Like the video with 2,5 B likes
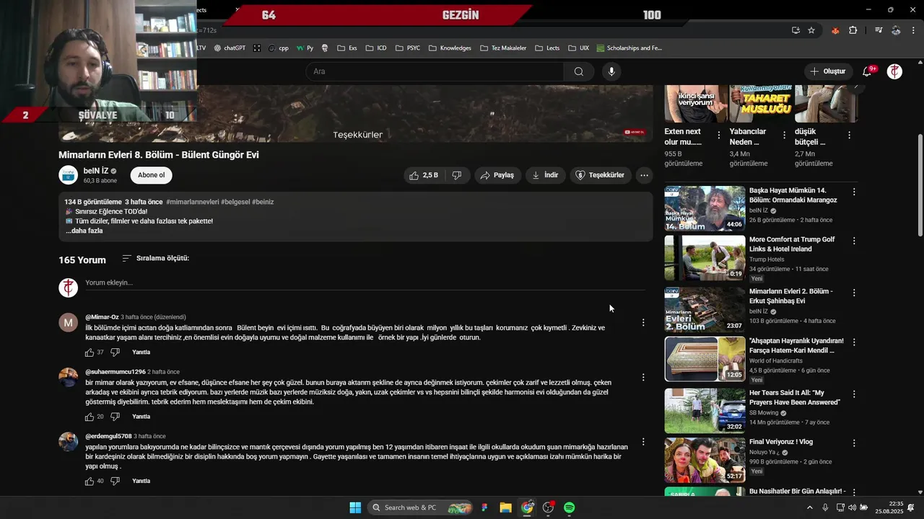This screenshot has height=519, width=924. point(424,175)
